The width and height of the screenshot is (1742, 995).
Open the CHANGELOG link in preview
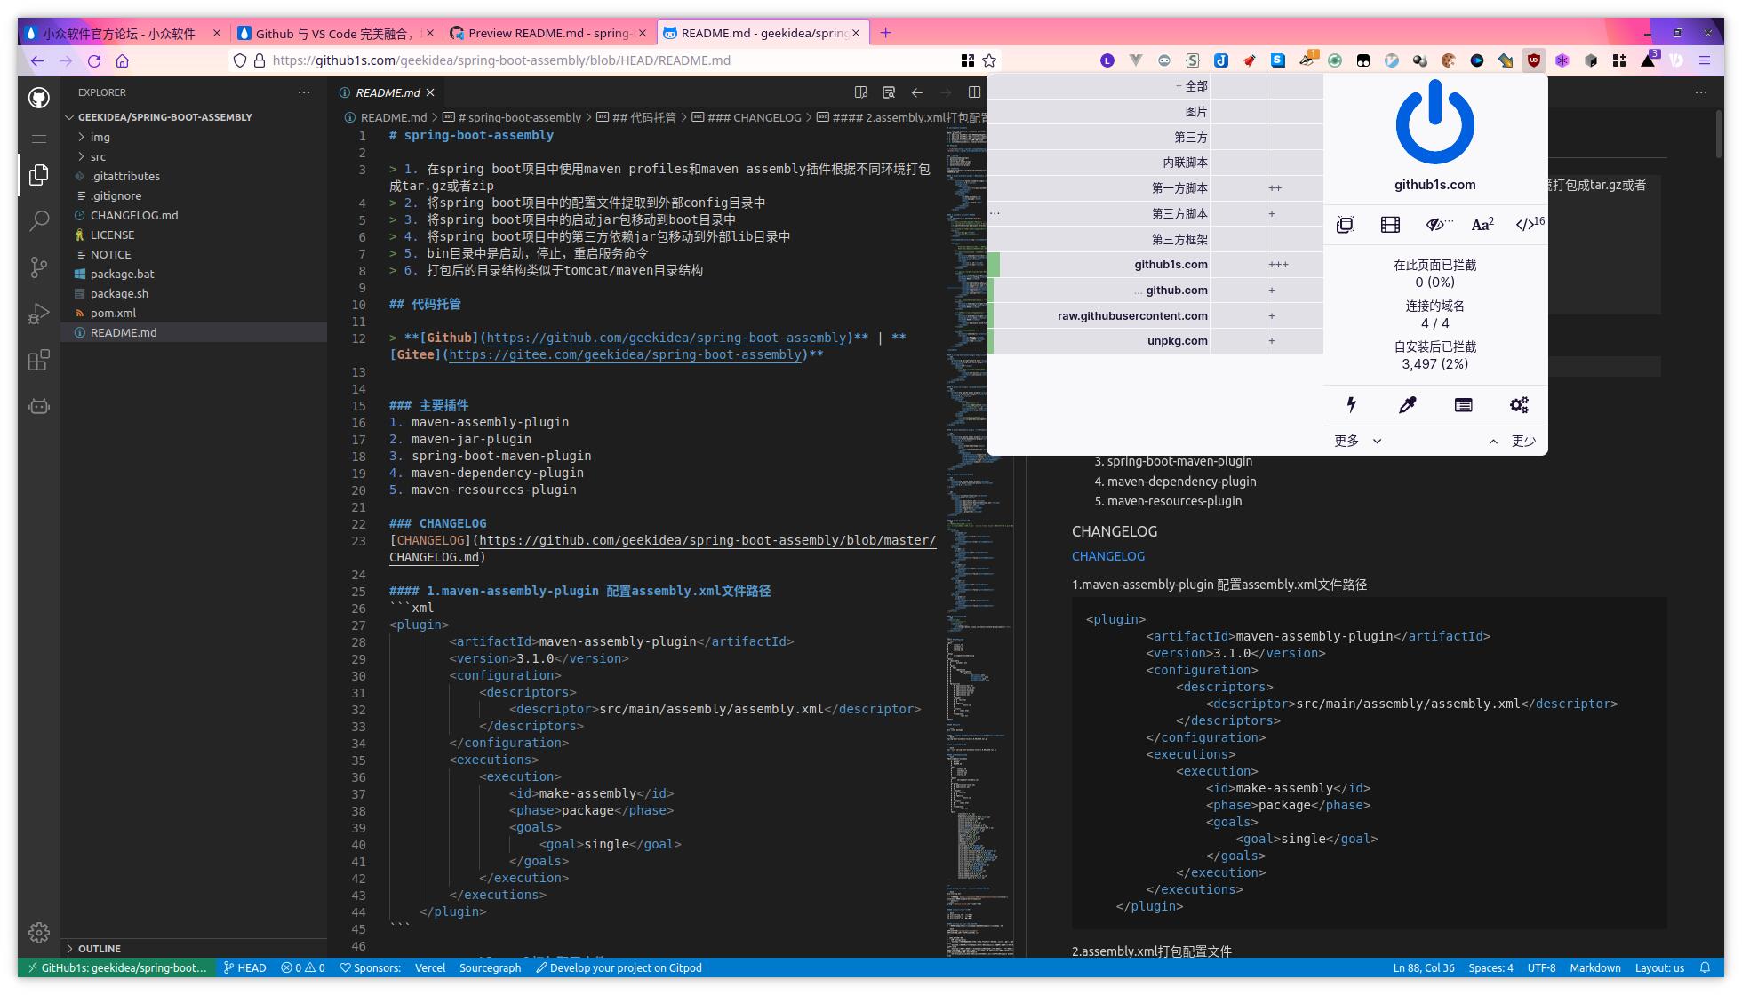pos(1107,556)
